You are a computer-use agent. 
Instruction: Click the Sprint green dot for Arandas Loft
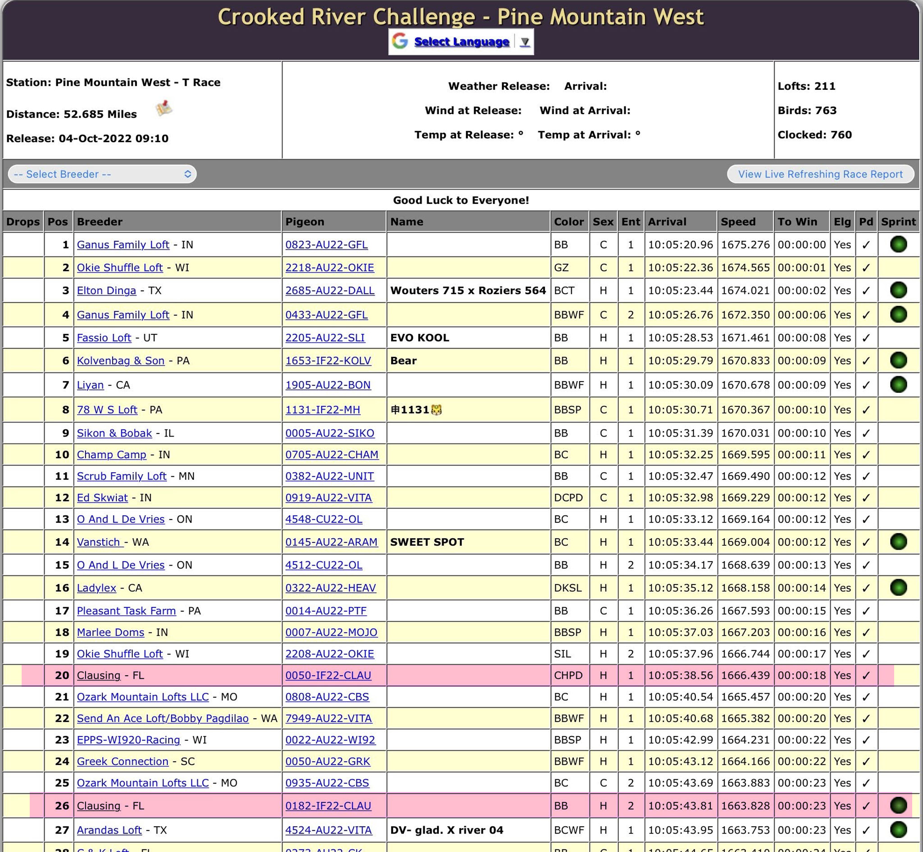coord(898,830)
